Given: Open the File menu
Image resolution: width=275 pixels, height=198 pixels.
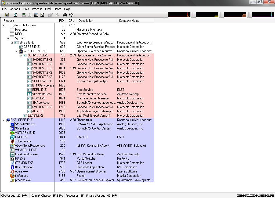Looking at the screenshot, I should click(4, 9).
